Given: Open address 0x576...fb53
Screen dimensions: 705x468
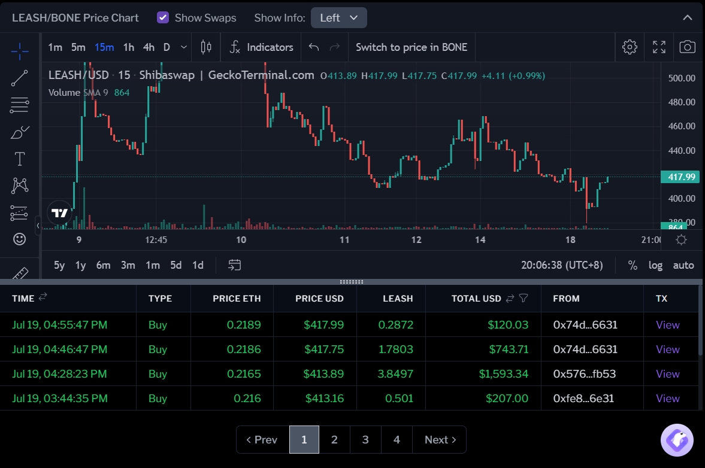Looking at the screenshot, I should pyautogui.click(x=585, y=373).
